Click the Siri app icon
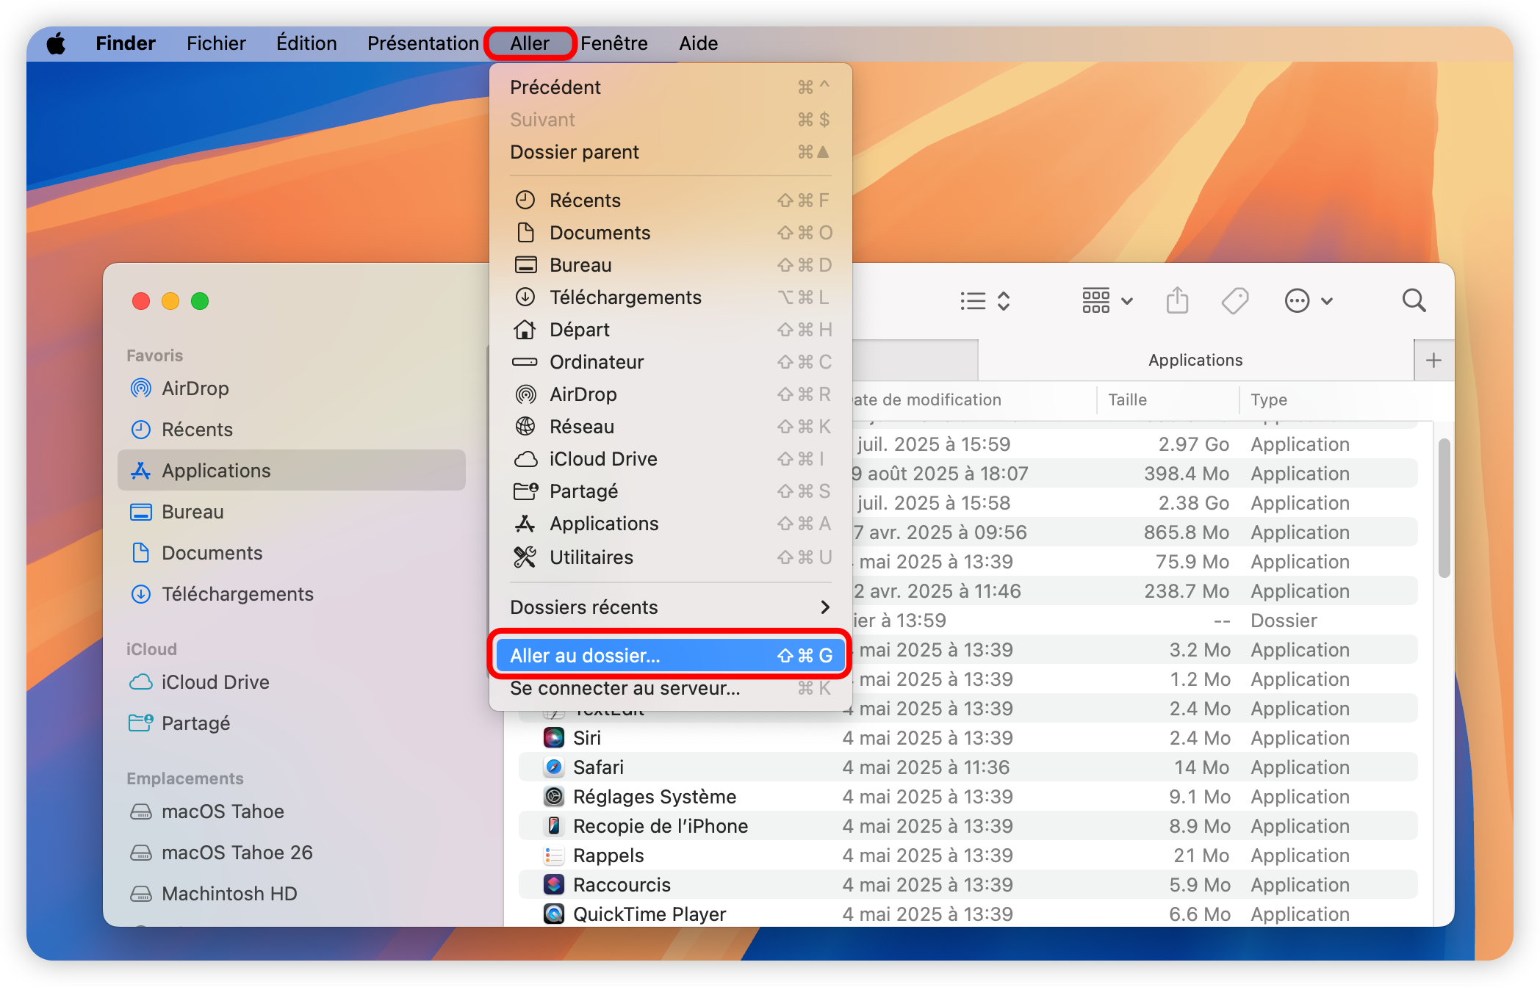The width and height of the screenshot is (1540, 987). pyautogui.click(x=553, y=737)
